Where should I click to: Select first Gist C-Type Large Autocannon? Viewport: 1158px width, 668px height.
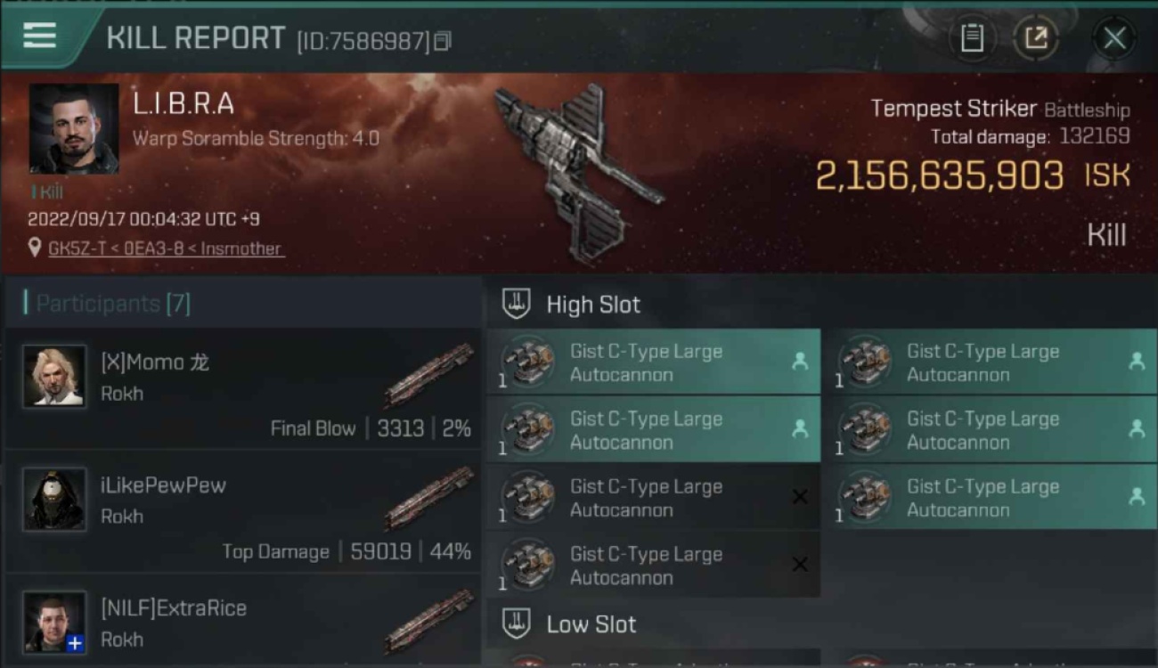654,363
